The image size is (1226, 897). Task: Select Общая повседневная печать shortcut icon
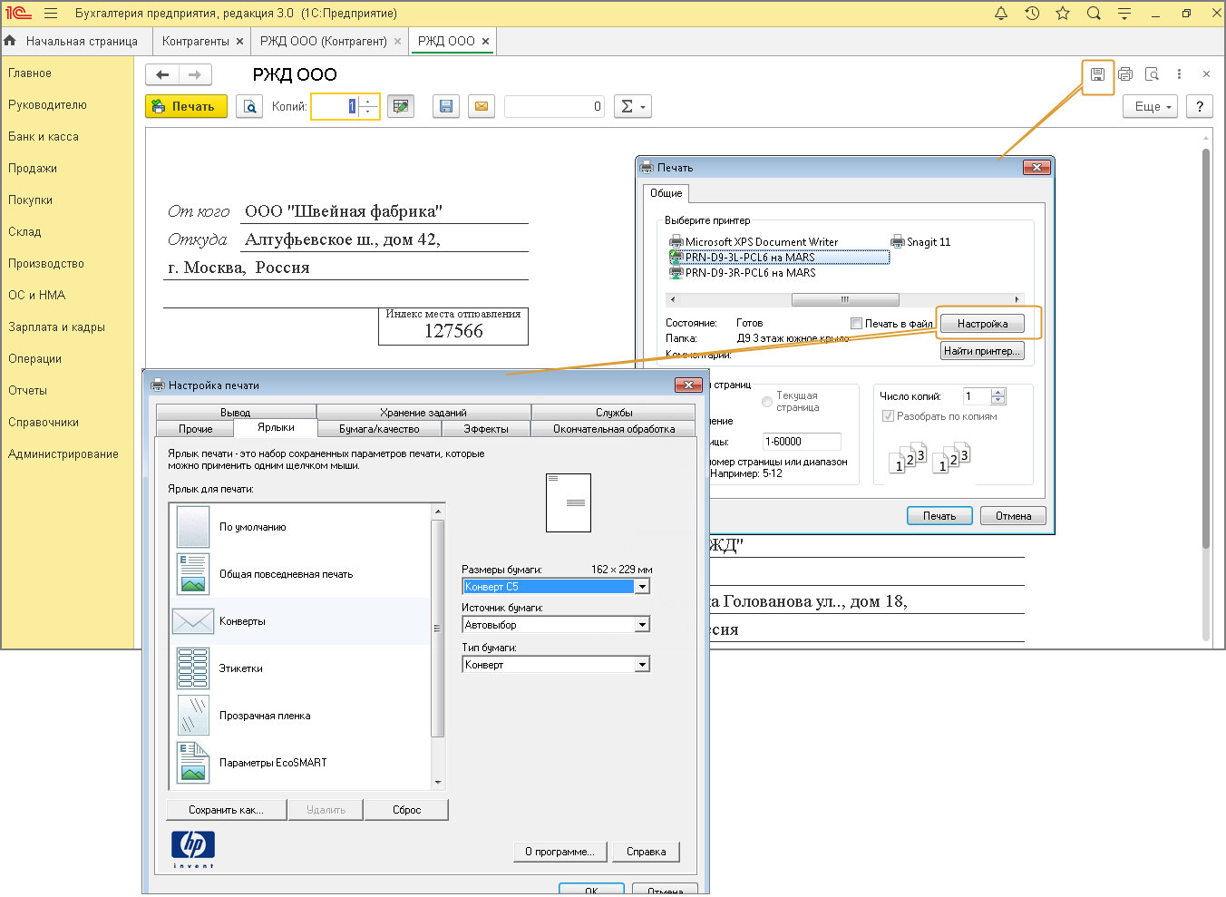click(x=193, y=574)
